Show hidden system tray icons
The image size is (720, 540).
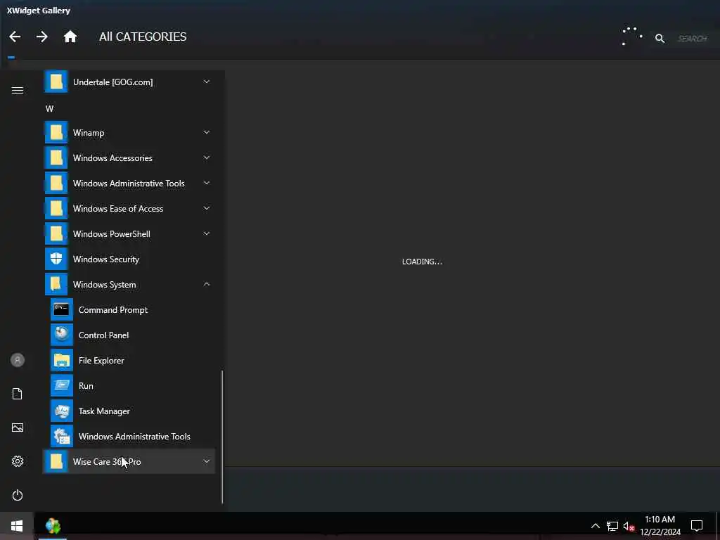coord(595,526)
